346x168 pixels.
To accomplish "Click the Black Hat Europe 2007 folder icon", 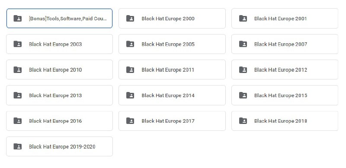I will point(243,44).
